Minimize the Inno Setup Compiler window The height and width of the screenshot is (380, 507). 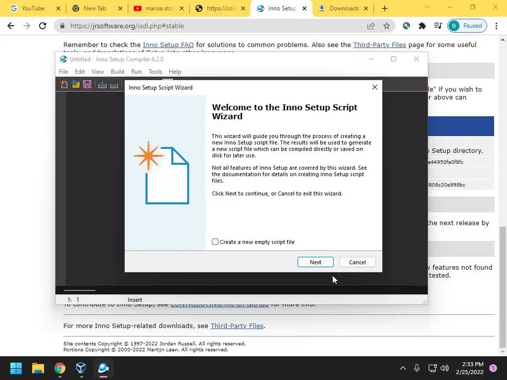[371, 59]
